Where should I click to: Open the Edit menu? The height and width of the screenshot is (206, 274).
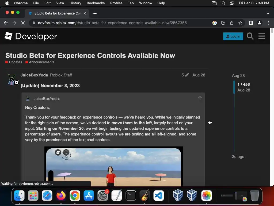(x=47, y=3)
